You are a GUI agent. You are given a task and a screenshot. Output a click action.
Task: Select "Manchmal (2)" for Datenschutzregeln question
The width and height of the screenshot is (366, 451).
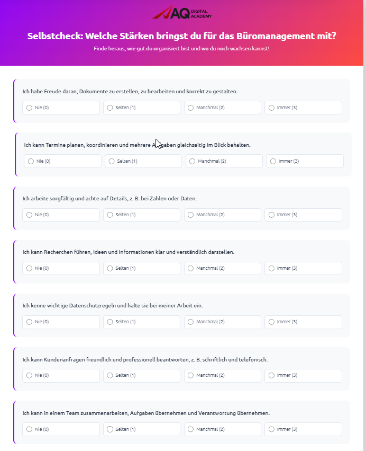(x=190, y=322)
